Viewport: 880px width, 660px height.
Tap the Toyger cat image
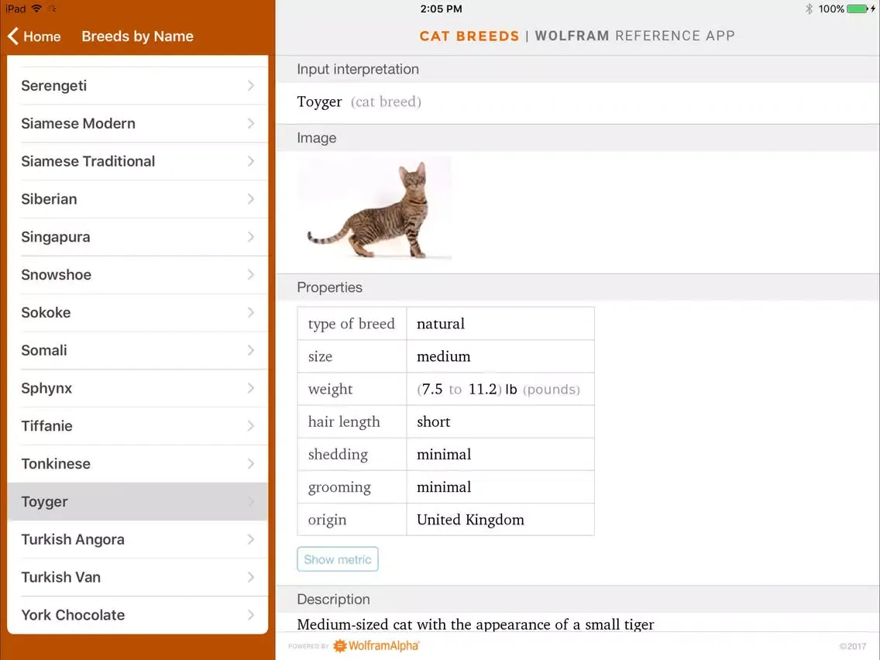(x=374, y=209)
